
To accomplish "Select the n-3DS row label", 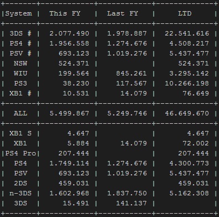I will (21, 193).
